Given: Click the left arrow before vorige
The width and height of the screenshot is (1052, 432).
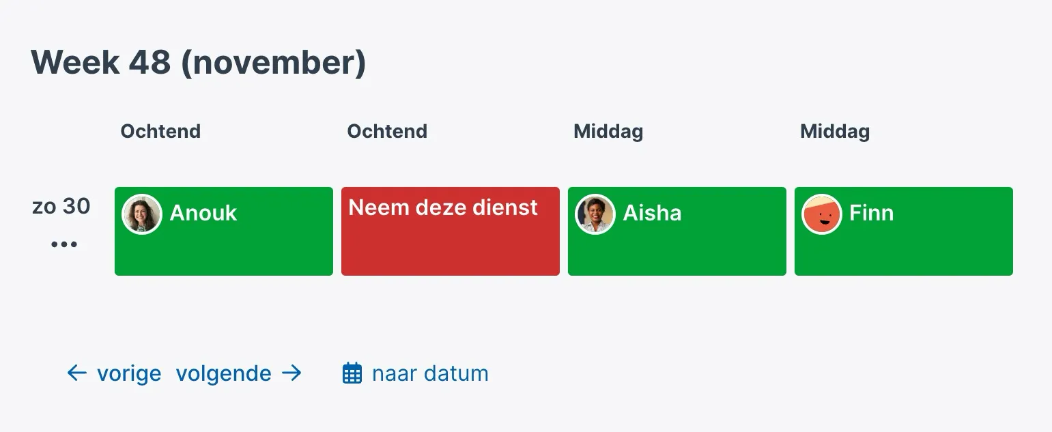Looking at the screenshot, I should pos(76,373).
